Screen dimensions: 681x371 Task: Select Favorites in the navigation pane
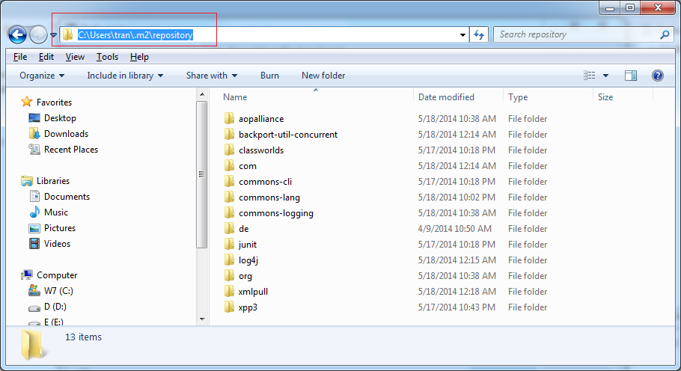[55, 102]
